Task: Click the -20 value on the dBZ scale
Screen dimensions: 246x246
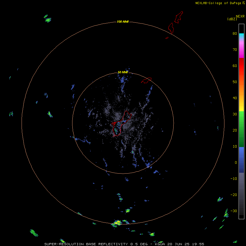Action: pyautogui.click(x=234, y=195)
